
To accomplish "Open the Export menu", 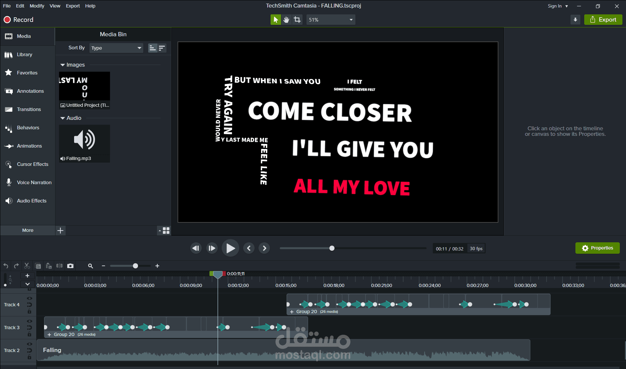I will click(73, 6).
